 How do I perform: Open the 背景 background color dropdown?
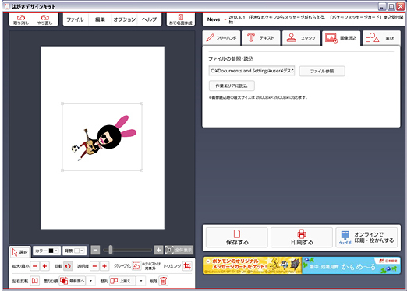74,251
